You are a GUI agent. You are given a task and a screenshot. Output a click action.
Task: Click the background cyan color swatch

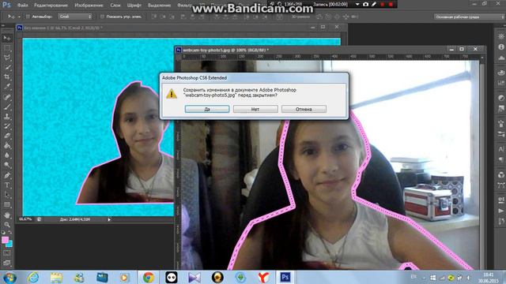pos(9,245)
